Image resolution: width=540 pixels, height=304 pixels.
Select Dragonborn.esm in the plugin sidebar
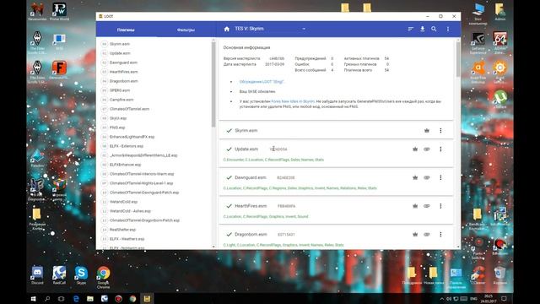pos(124,81)
